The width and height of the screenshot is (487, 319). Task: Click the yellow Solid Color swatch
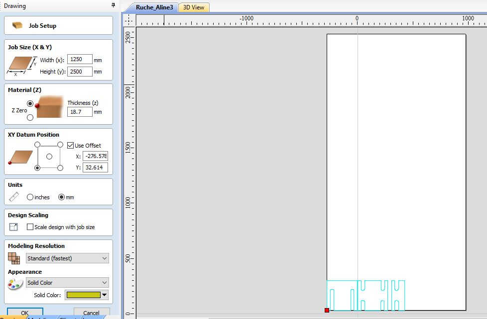(x=84, y=295)
